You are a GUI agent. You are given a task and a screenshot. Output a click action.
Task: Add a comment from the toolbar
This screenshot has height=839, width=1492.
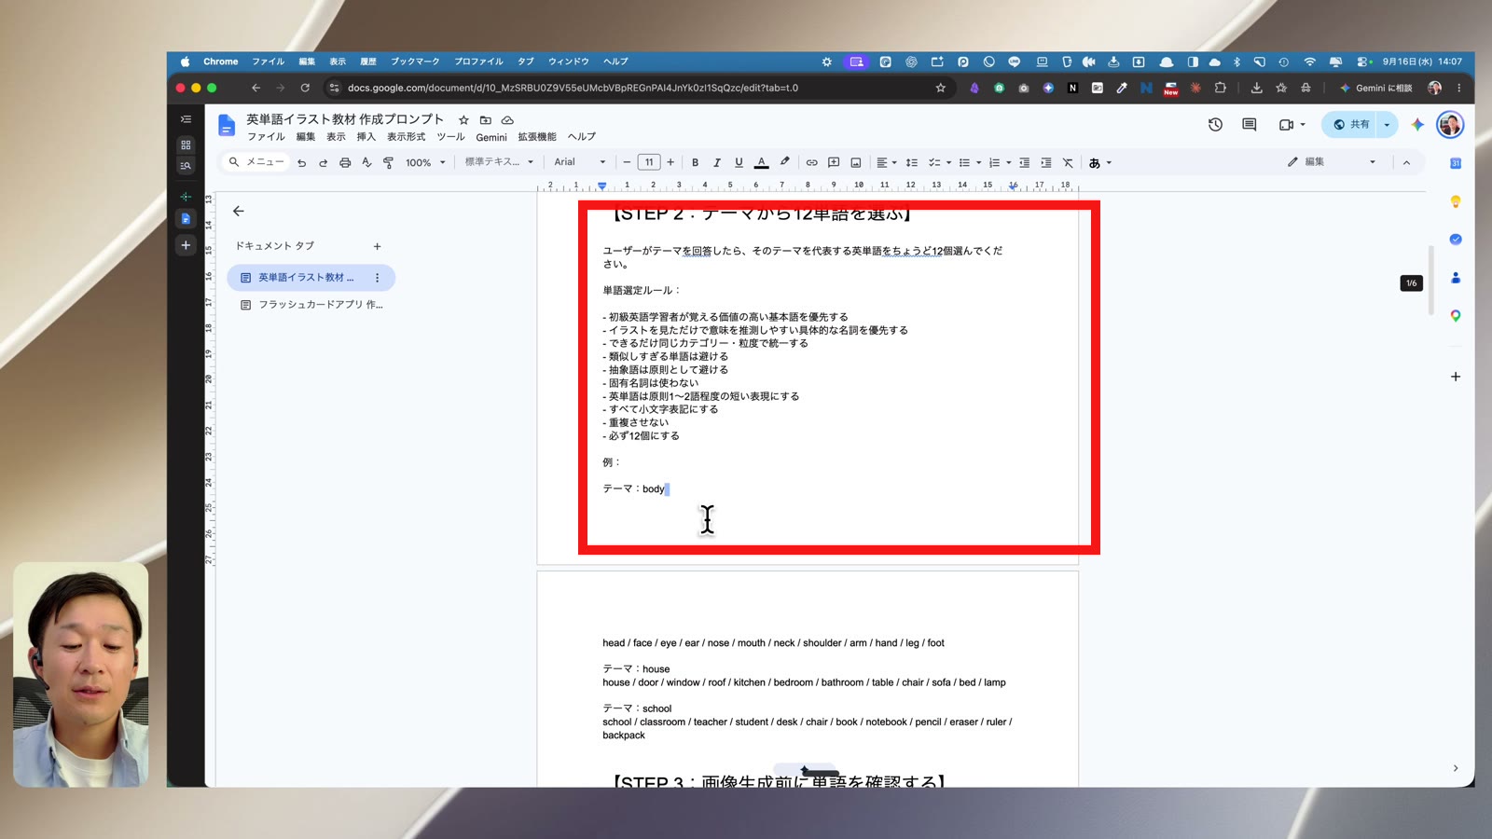click(834, 162)
